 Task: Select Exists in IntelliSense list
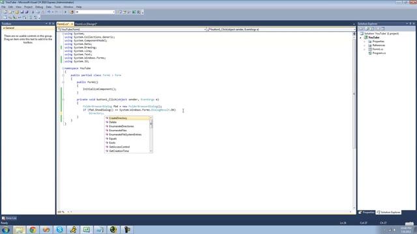(x=127, y=143)
